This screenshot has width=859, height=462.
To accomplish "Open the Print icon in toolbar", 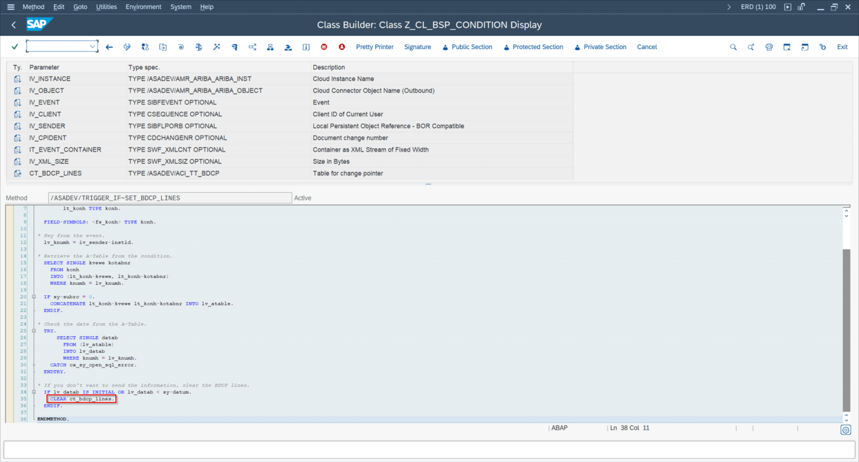I will click(x=769, y=47).
